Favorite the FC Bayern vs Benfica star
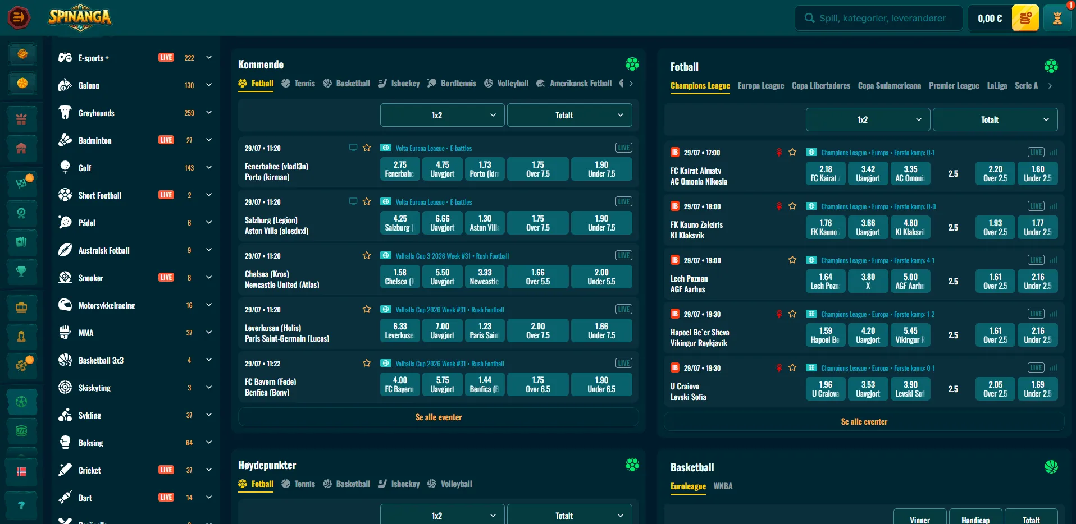The image size is (1076, 524). (x=367, y=364)
